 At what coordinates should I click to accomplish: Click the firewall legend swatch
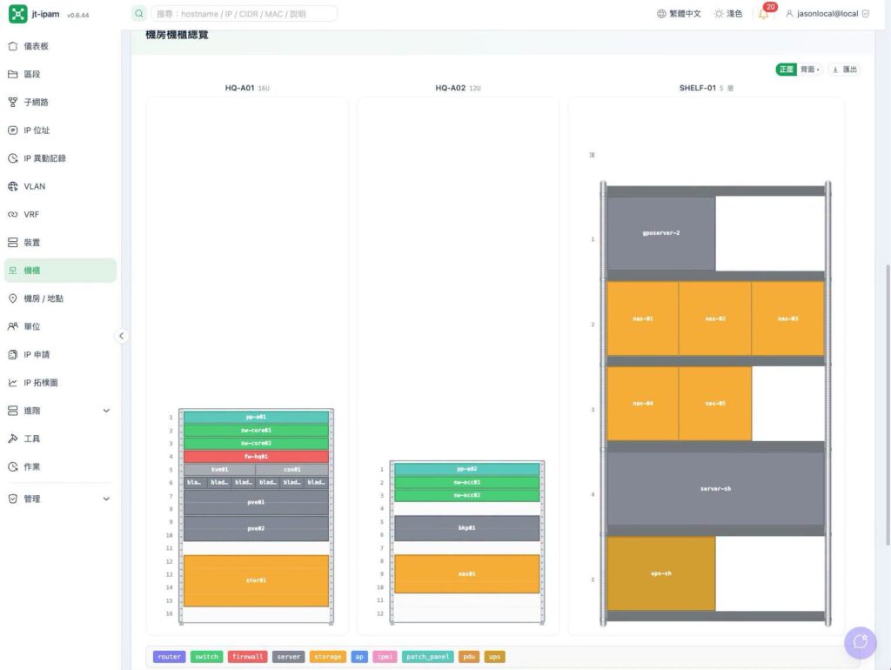click(x=248, y=657)
